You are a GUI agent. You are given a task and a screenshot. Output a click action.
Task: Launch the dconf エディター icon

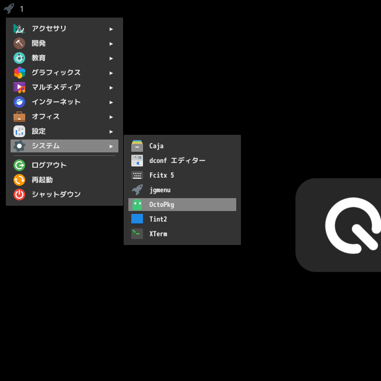(x=137, y=161)
